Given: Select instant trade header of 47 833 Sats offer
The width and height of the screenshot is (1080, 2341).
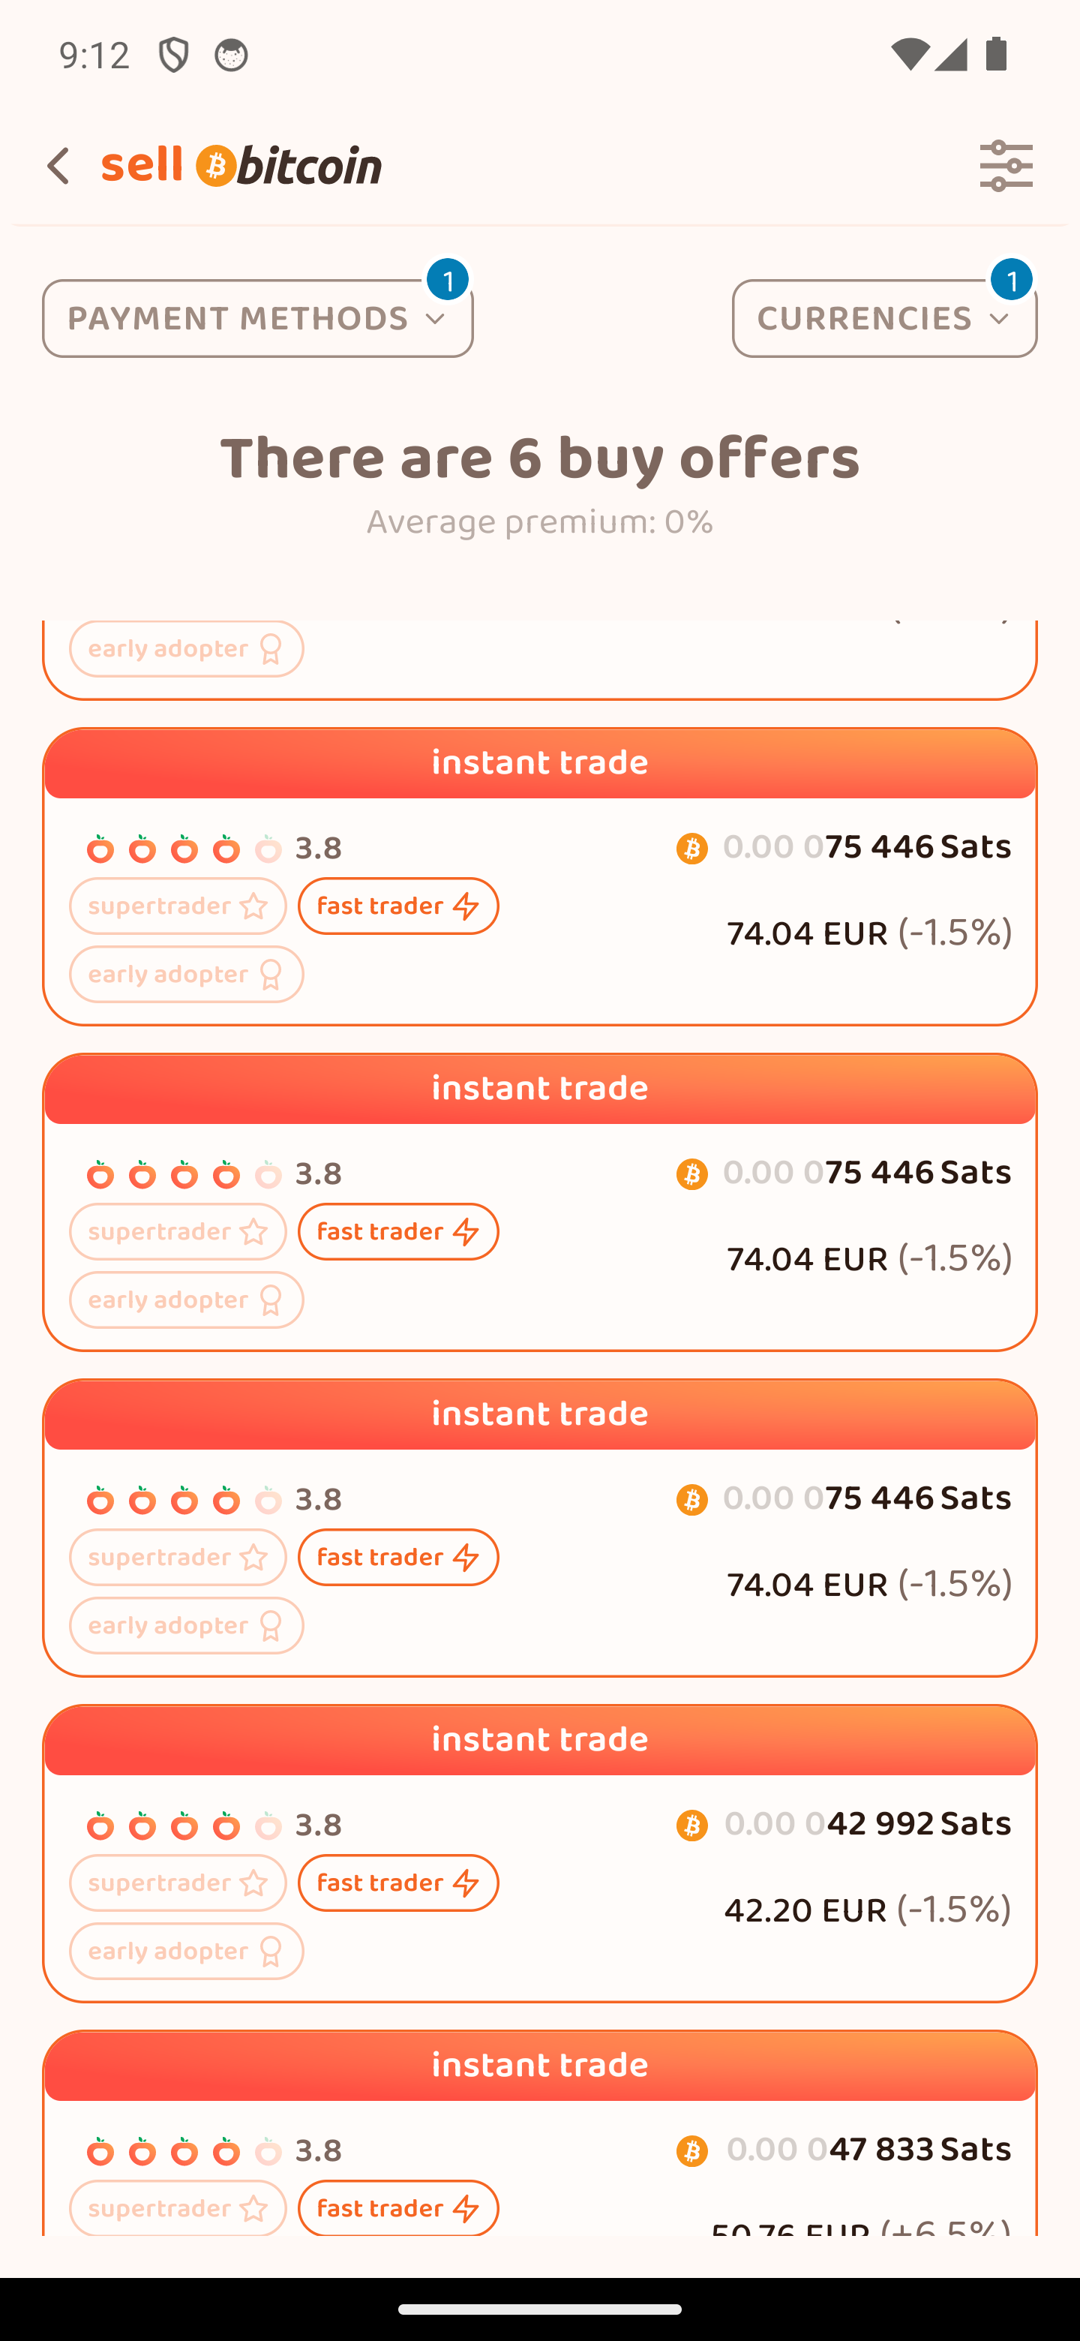Looking at the screenshot, I should point(539,2066).
